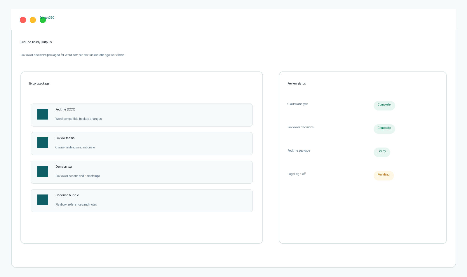
Task: Click the Evidence bundle file icon
Action: 43,200
